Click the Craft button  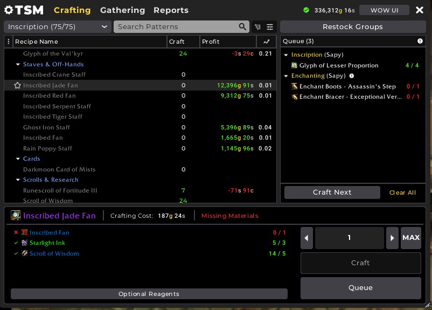pyautogui.click(x=361, y=263)
